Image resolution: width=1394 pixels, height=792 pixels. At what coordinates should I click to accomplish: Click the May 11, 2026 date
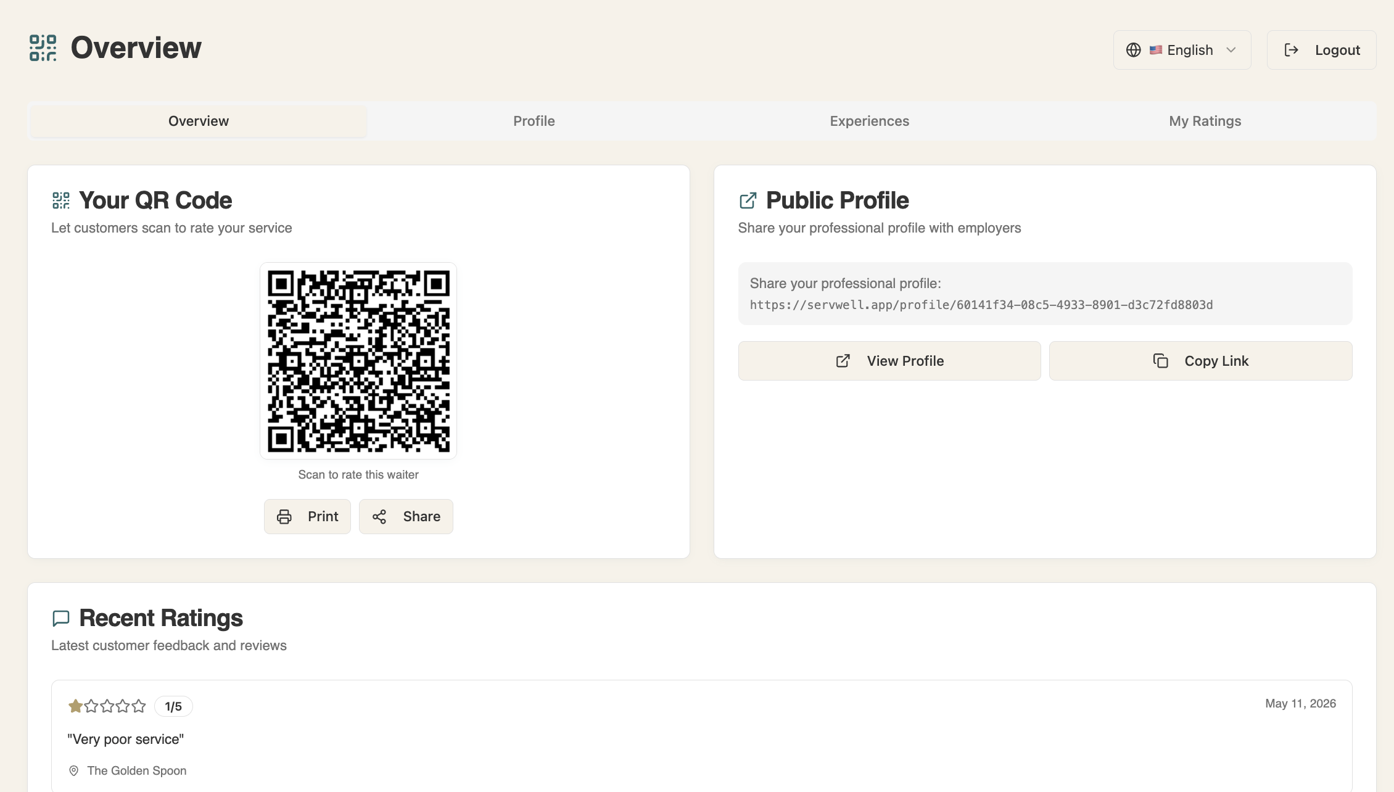point(1301,704)
